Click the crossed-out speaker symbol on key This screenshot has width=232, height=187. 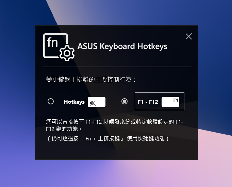(93, 103)
